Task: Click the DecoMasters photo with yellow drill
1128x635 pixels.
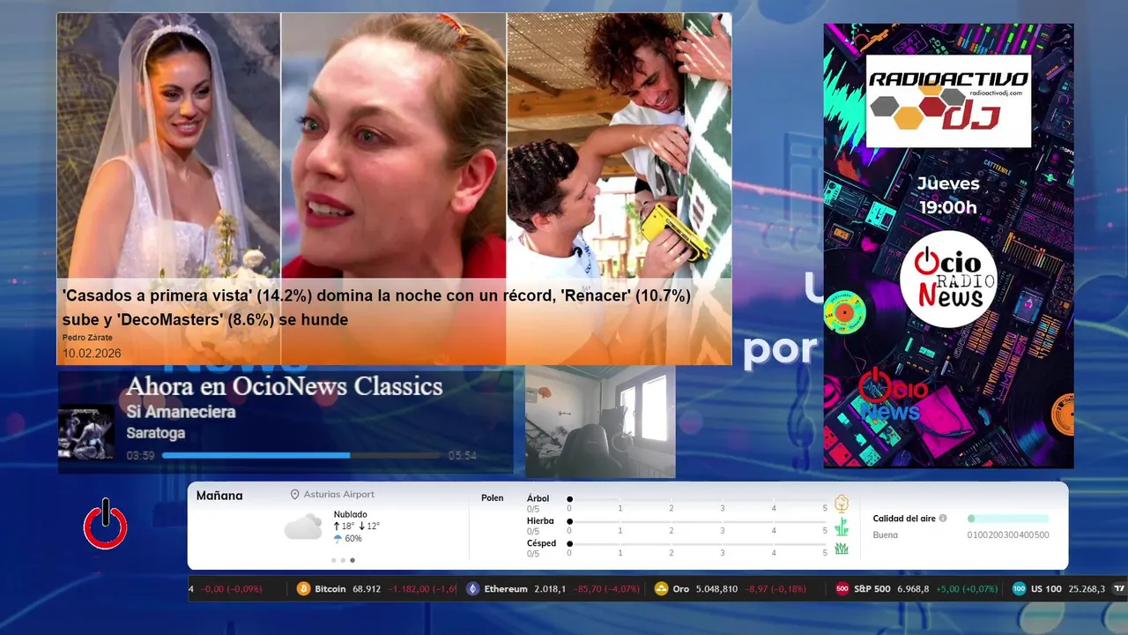Action: coord(620,146)
